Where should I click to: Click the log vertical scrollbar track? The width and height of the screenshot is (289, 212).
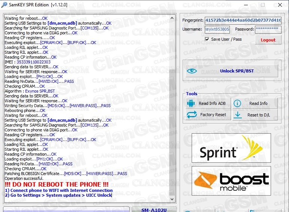(x=172, y=108)
